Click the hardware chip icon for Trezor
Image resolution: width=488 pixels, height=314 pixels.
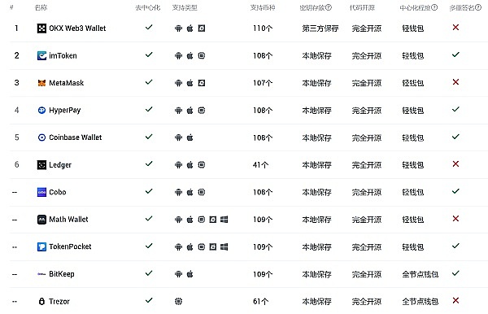[178, 301]
